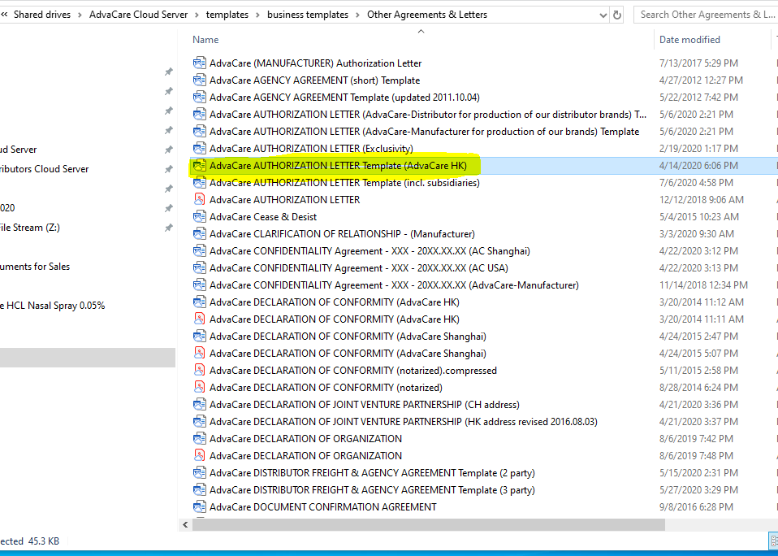This screenshot has width=778, height=556.
Task: Click the PDF icon of plain AdvaCare AUTHORIZATION LETTER
Action: (x=199, y=200)
